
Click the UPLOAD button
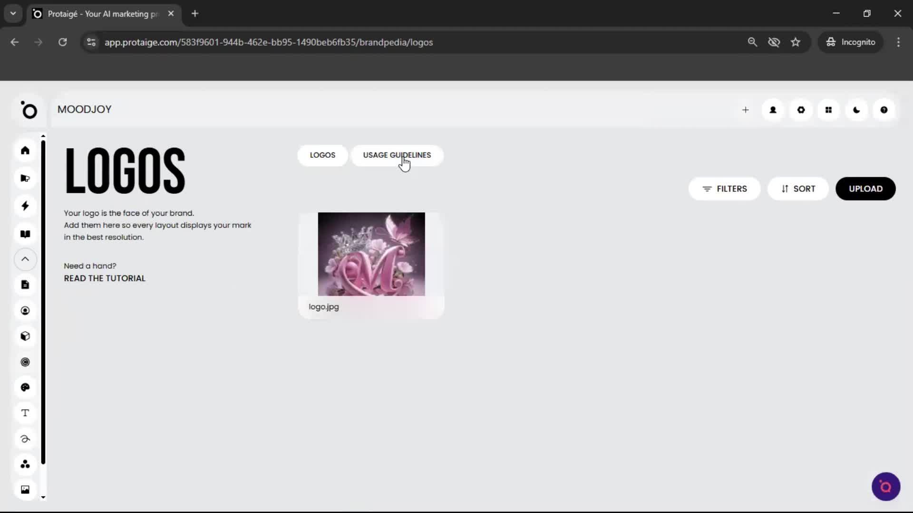[x=865, y=189]
